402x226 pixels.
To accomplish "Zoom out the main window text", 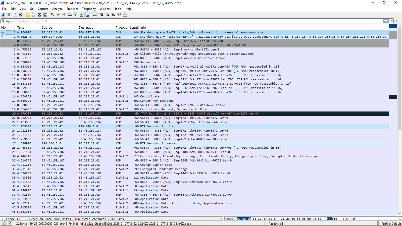I will pos(108,15).
